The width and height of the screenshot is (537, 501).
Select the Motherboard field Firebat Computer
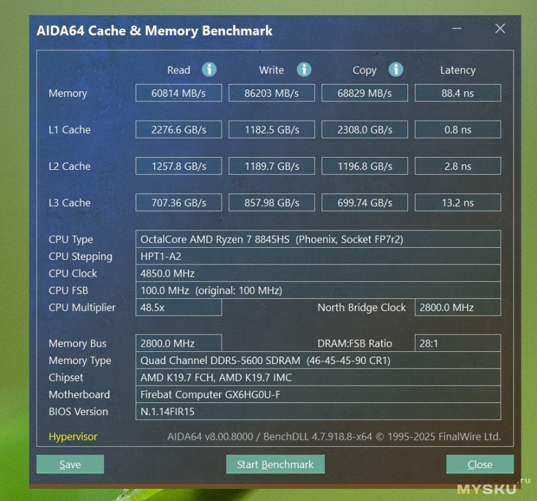(318, 395)
